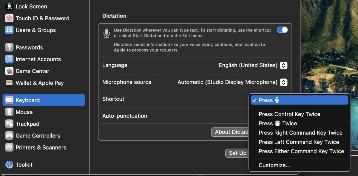The height and width of the screenshot is (176, 358).
Task: Open Passwords key icon in sidebar
Action: 9,47
